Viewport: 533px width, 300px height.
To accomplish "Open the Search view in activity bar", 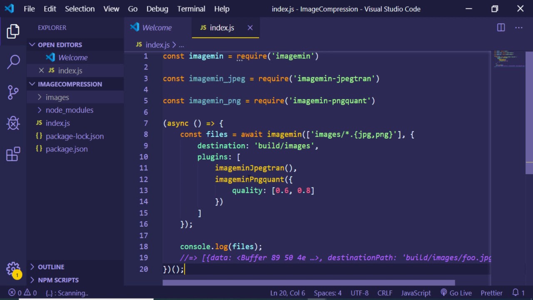I will pyautogui.click(x=13, y=62).
